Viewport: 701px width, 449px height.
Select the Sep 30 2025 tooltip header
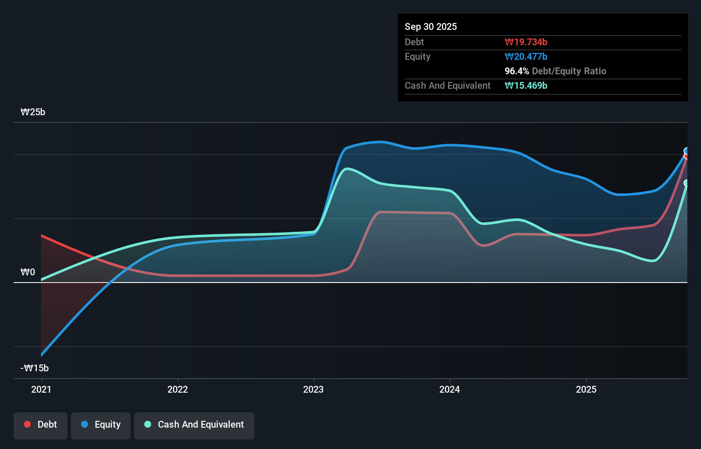click(x=431, y=26)
